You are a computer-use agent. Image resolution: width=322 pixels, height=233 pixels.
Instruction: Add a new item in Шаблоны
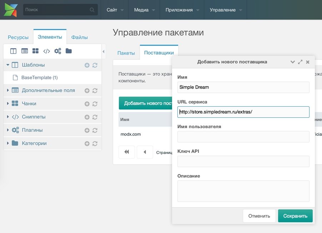point(87,65)
